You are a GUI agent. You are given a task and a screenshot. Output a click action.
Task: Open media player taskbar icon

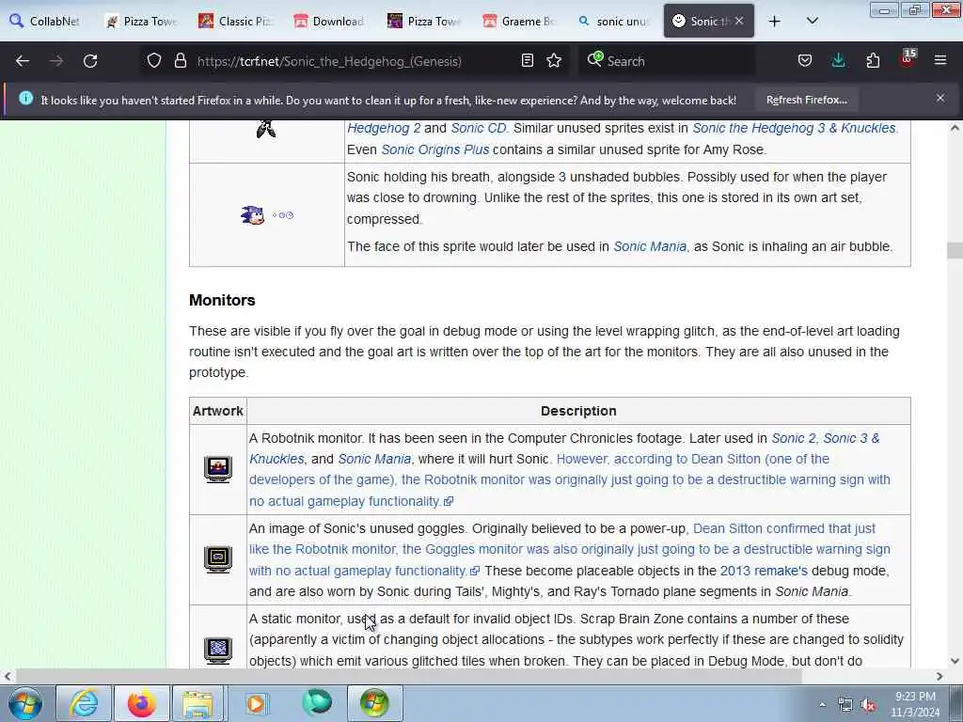click(x=256, y=703)
